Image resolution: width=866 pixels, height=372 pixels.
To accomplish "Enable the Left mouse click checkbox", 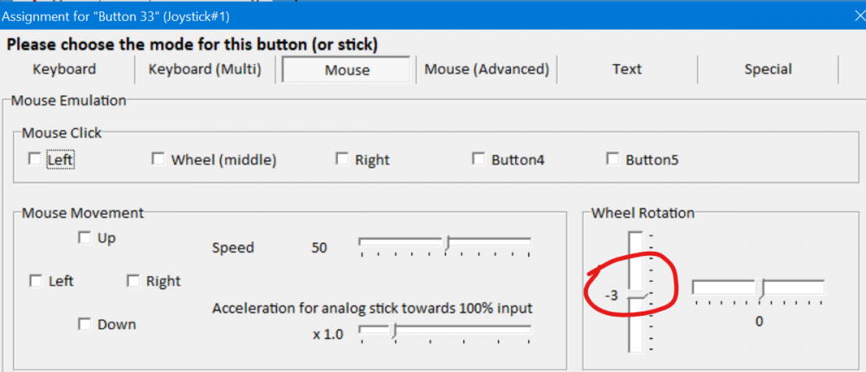I will [35, 159].
